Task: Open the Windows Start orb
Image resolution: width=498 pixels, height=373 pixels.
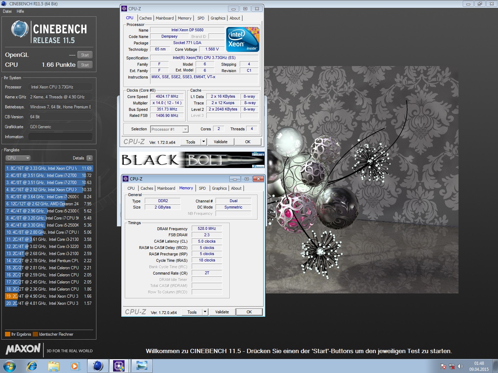Action: (9, 366)
